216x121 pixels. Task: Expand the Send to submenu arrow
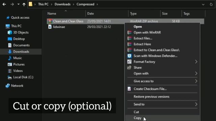point(196,105)
